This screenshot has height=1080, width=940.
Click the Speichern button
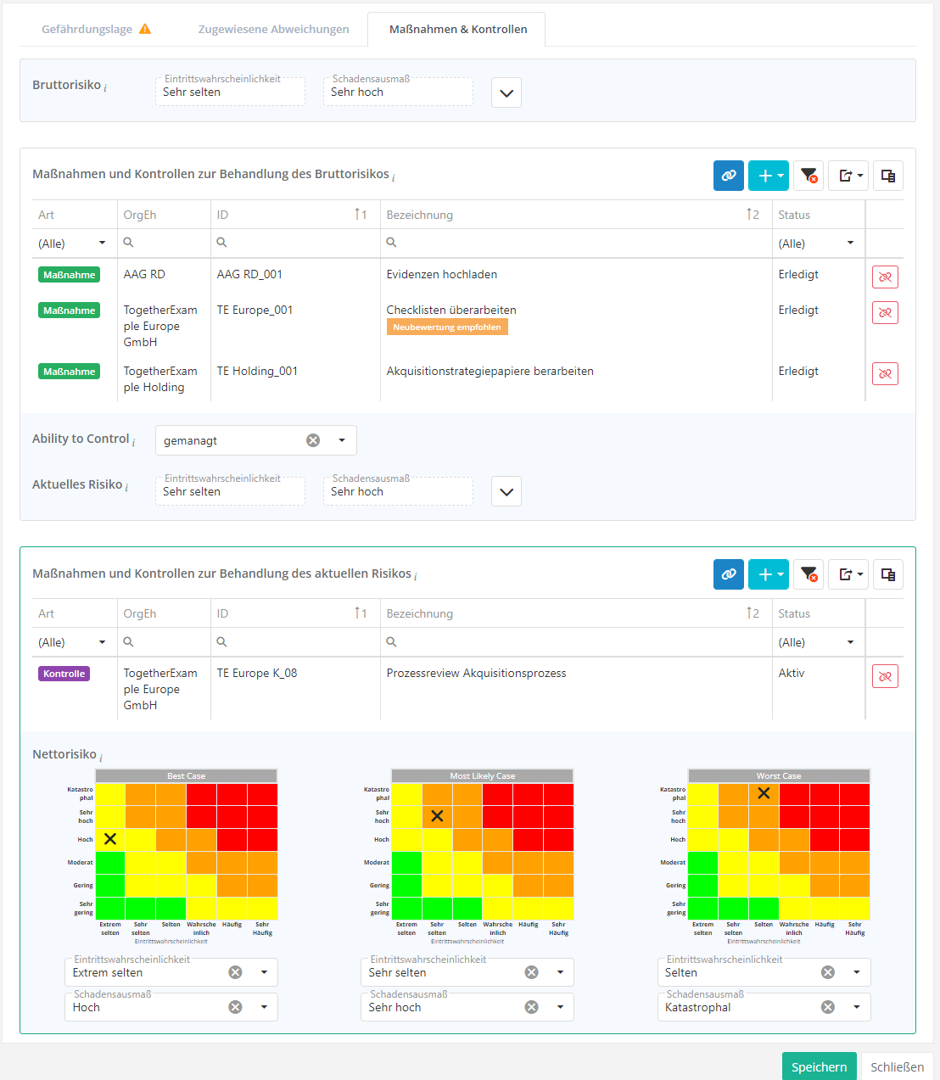tap(819, 1066)
